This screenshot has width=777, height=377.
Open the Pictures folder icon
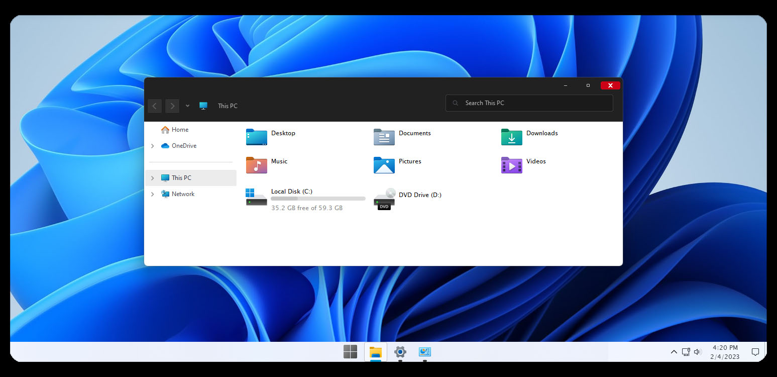coord(384,165)
